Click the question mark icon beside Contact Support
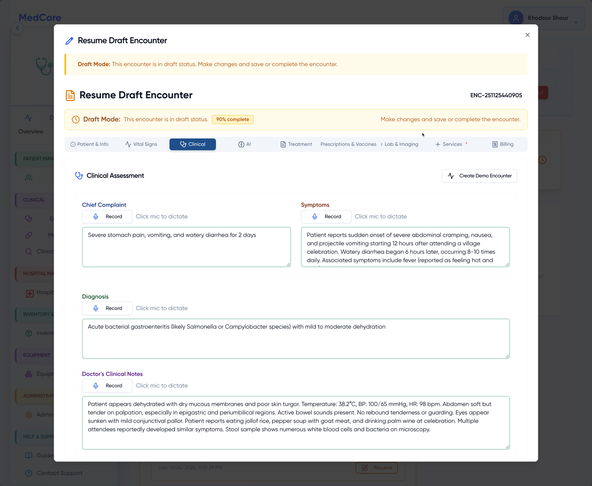This screenshot has width=592, height=486. coord(28,473)
